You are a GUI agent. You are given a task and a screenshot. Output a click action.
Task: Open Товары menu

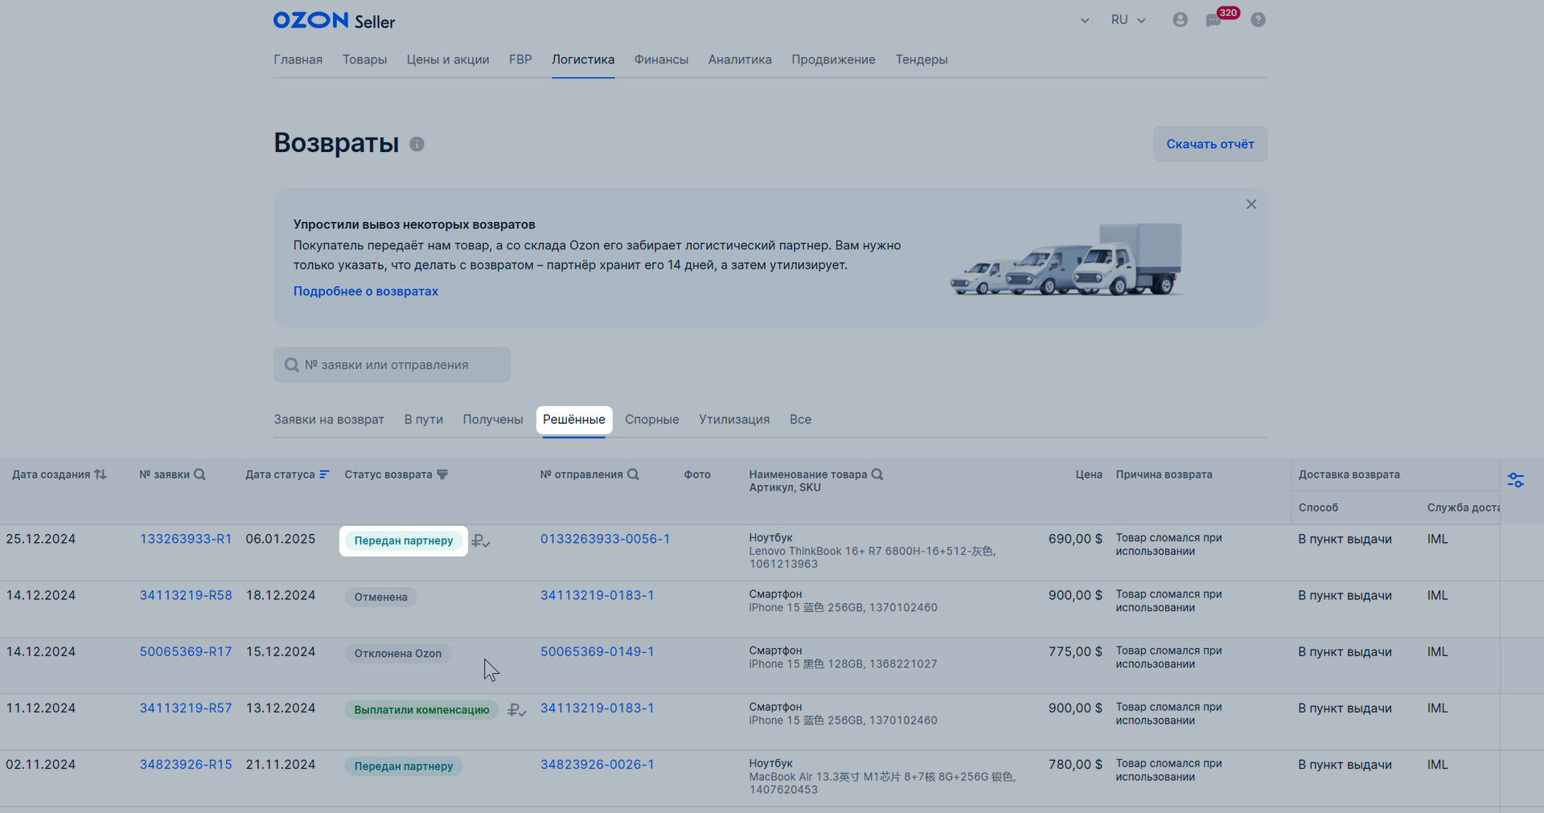[364, 60]
